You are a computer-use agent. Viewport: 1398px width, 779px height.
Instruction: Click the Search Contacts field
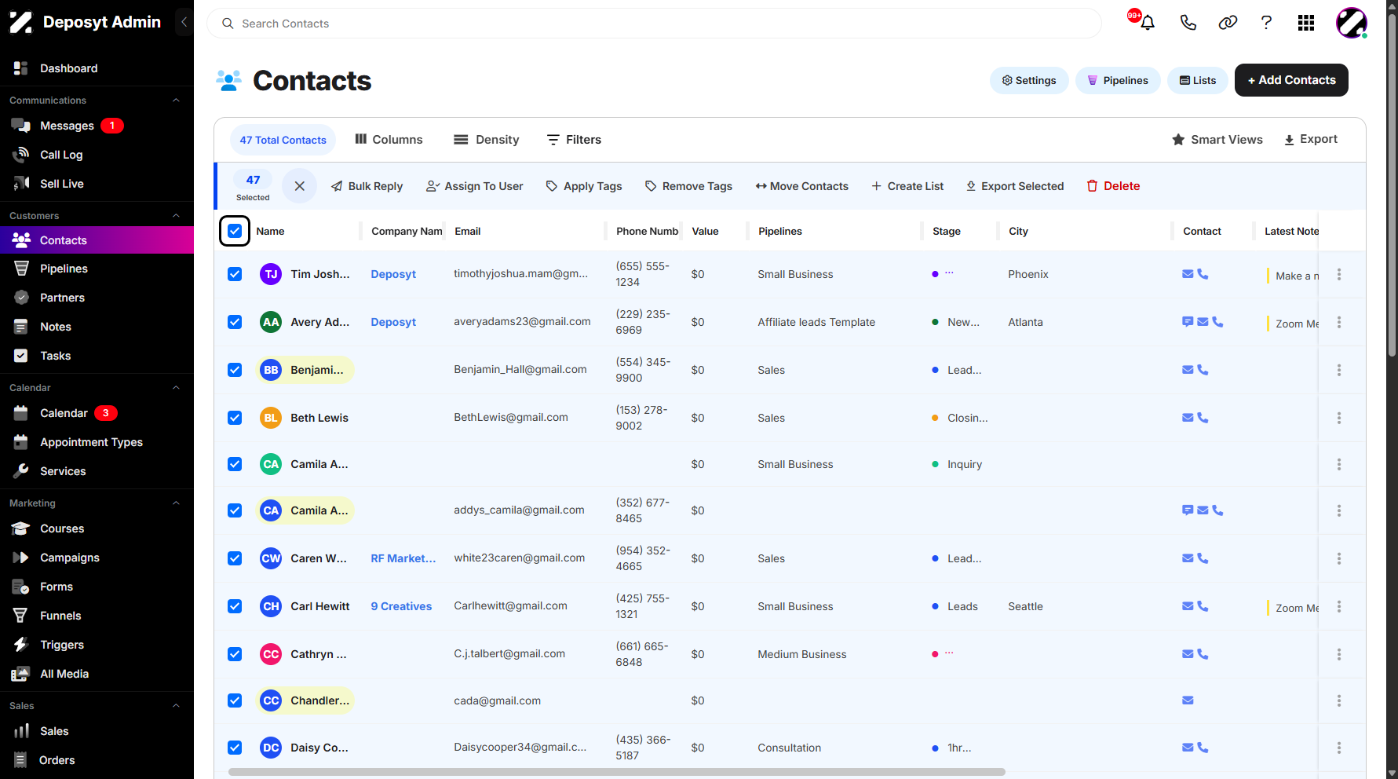point(654,24)
